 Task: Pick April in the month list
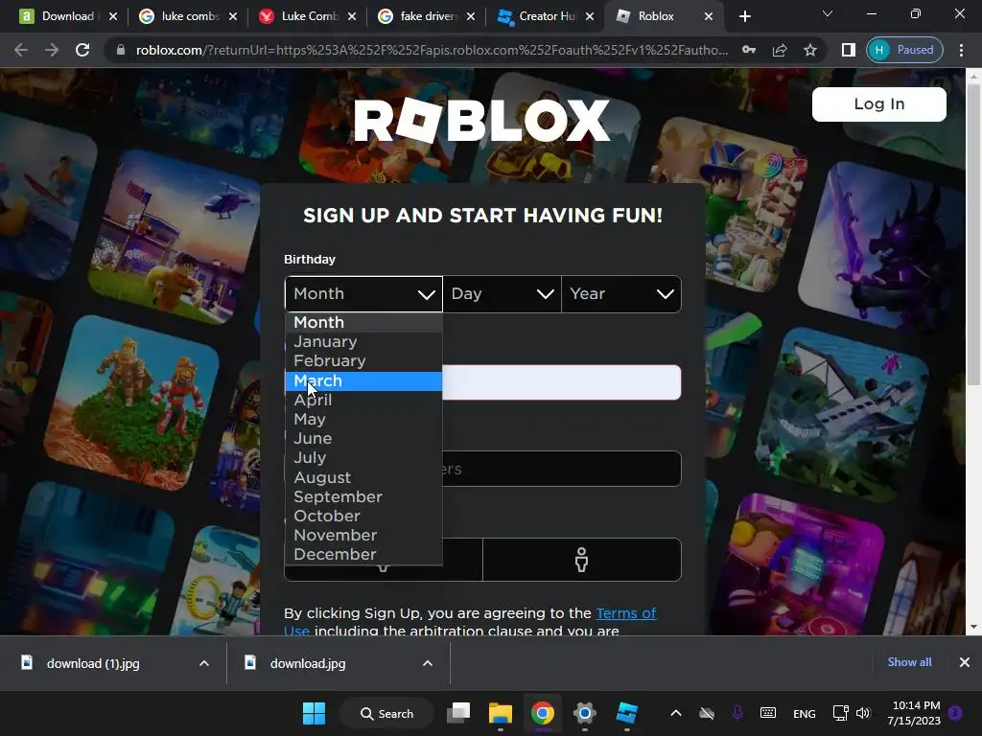tap(363, 400)
